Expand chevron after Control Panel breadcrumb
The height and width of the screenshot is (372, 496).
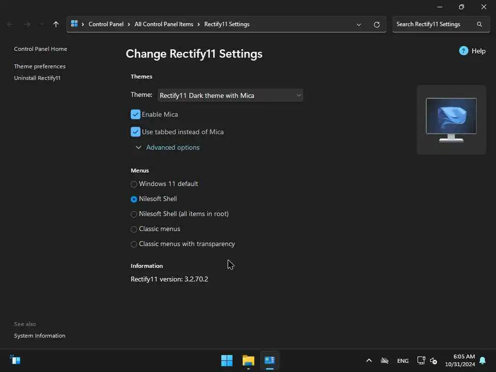[129, 24]
